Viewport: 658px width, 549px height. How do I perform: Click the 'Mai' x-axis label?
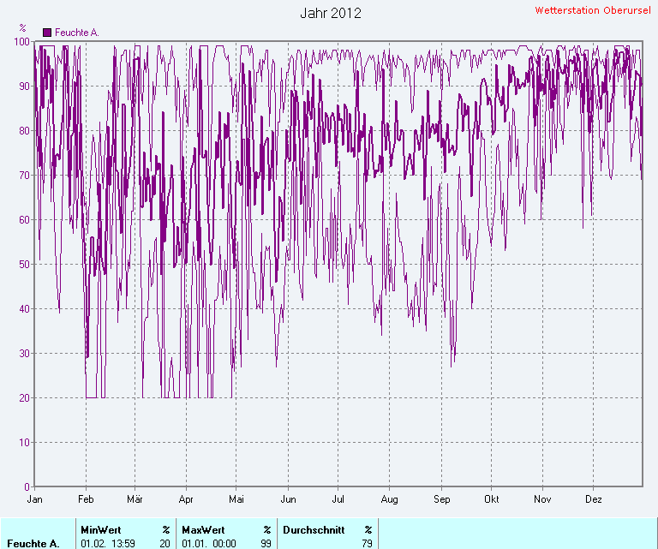[236, 499]
